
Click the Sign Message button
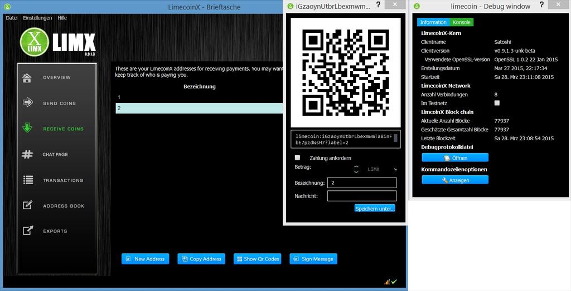pyautogui.click(x=313, y=259)
